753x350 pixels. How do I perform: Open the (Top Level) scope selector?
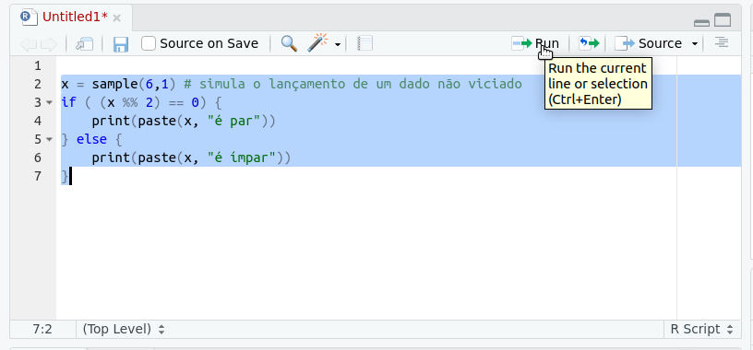[x=124, y=330]
